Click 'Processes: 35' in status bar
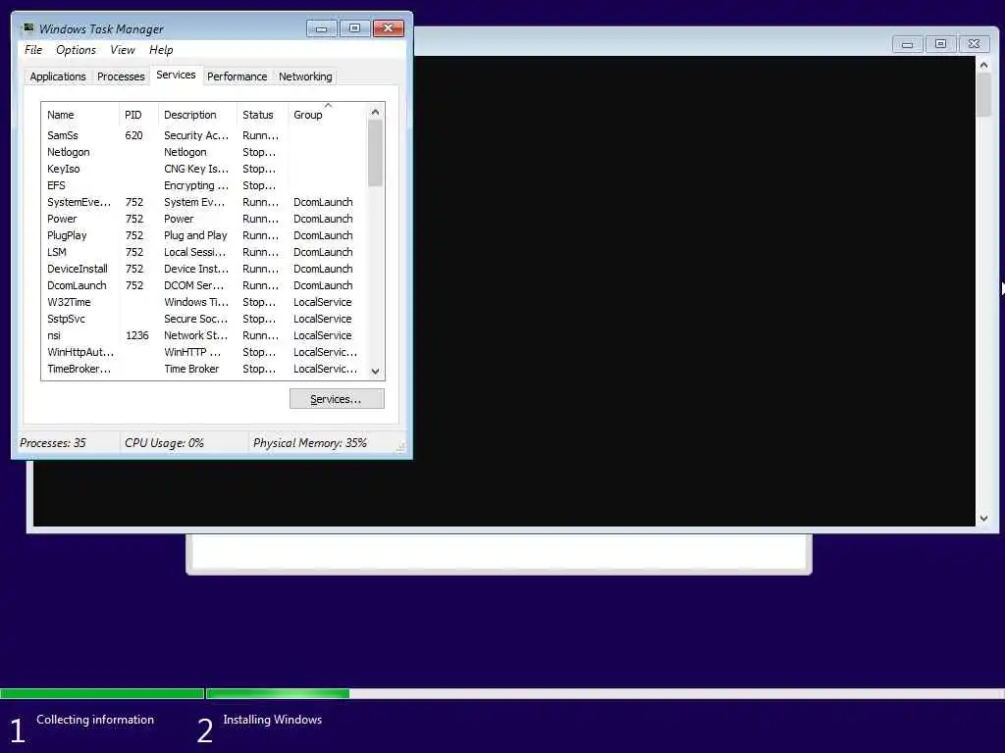This screenshot has height=753, width=1005. (x=53, y=443)
